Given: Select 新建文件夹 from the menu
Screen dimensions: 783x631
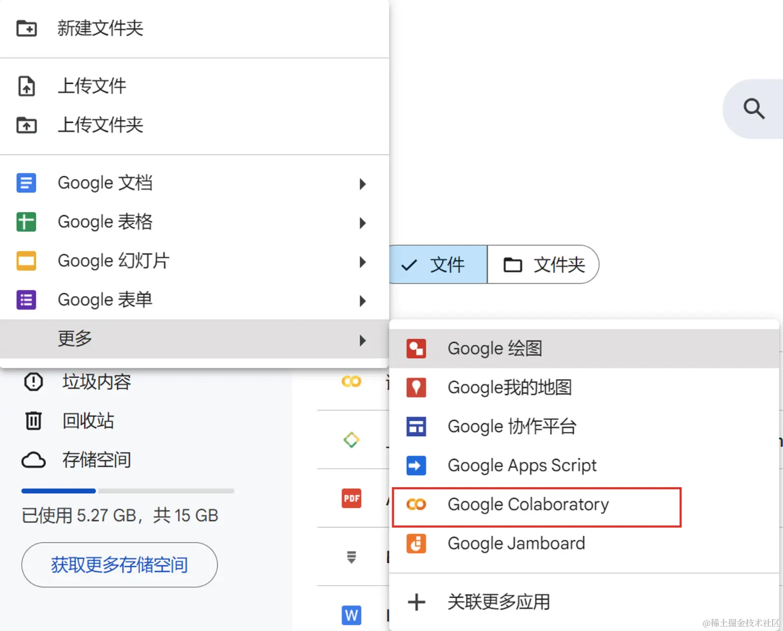Looking at the screenshot, I should tap(194, 29).
